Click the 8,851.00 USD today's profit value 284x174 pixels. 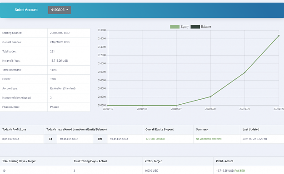(10, 139)
